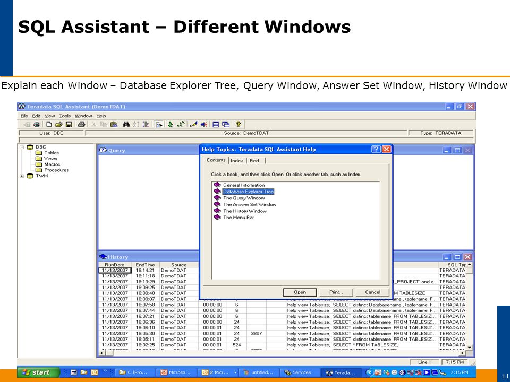Click the ? context help button in the dialog title bar
Image resolution: width=510 pixels, height=382 pixels.
pos(376,150)
